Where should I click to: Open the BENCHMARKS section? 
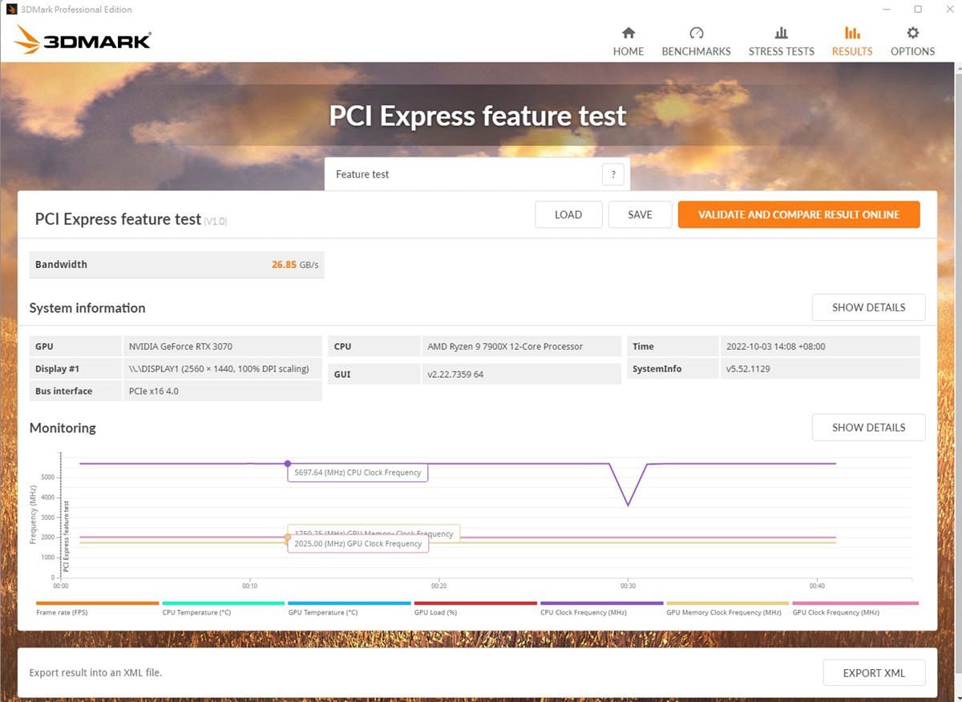[x=696, y=42]
